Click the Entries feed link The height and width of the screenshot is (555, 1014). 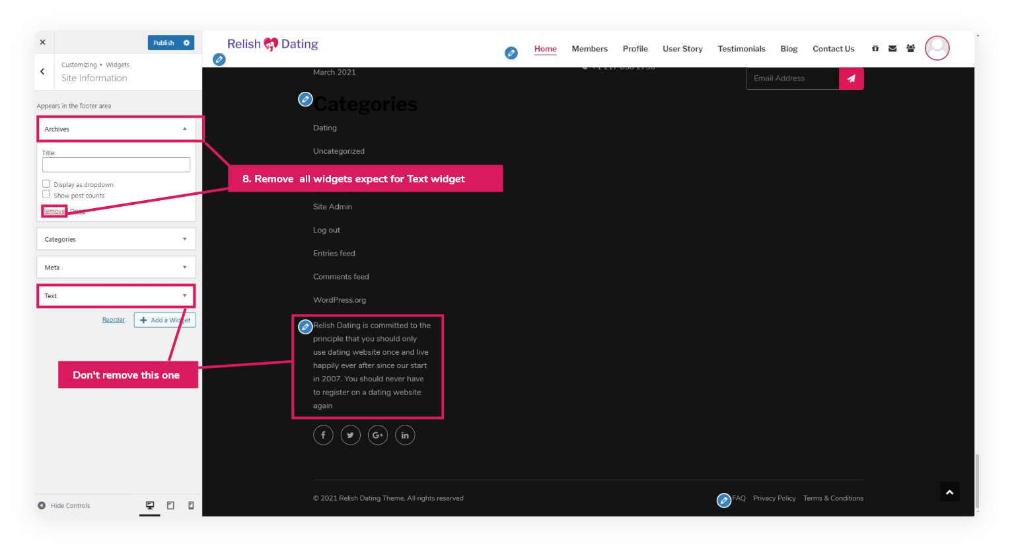334,253
